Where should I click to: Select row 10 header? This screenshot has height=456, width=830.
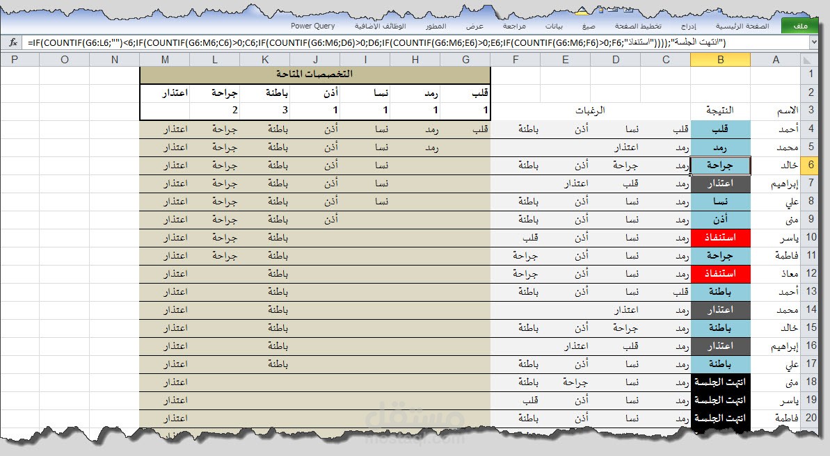tap(811, 237)
